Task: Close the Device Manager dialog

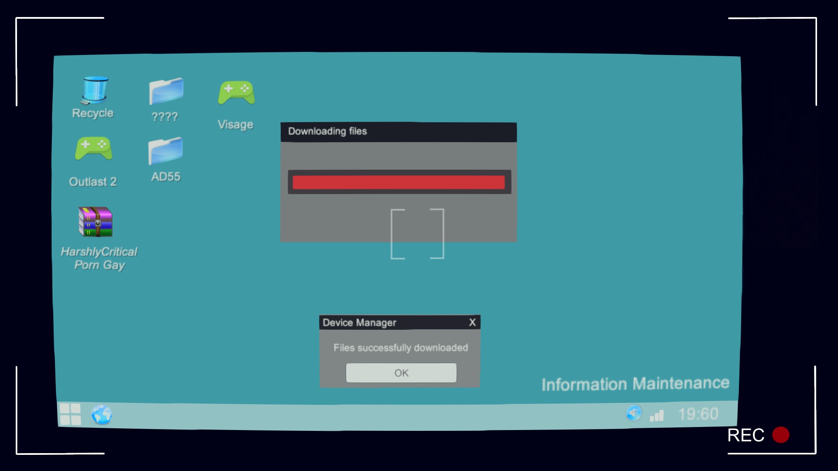Action: click(472, 322)
